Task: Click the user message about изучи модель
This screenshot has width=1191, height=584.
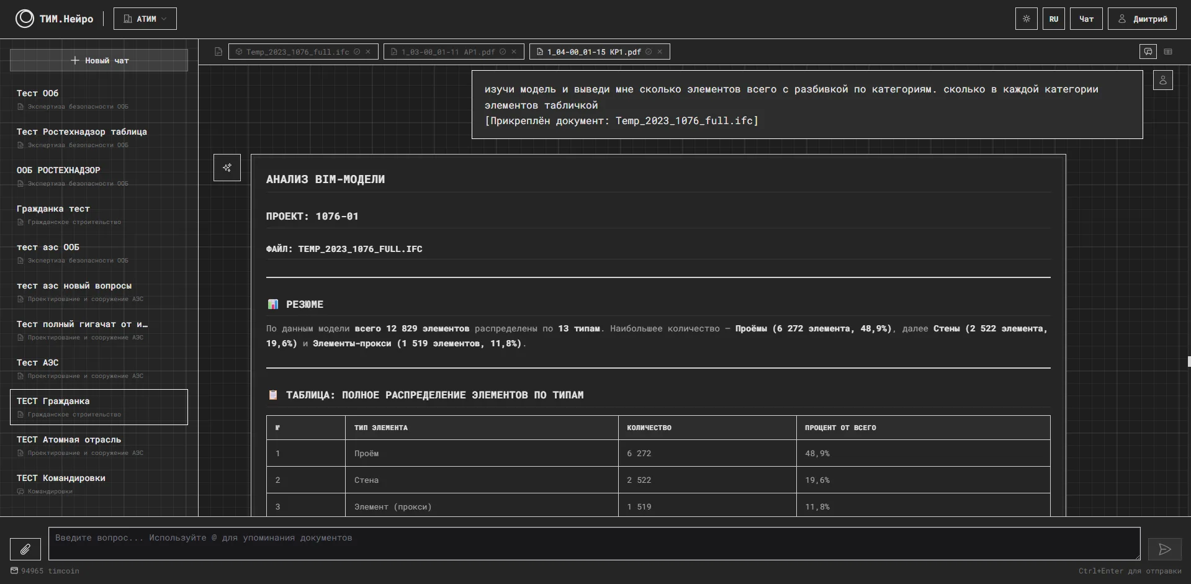Action: (807, 104)
